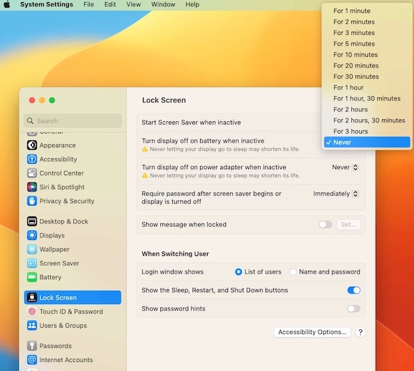Choose For 20 minutes option
The width and height of the screenshot is (414, 371).
pyautogui.click(x=367, y=65)
